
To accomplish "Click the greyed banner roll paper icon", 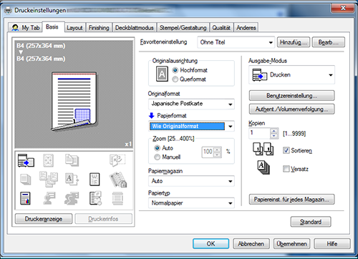I will click(x=117, y=198).
